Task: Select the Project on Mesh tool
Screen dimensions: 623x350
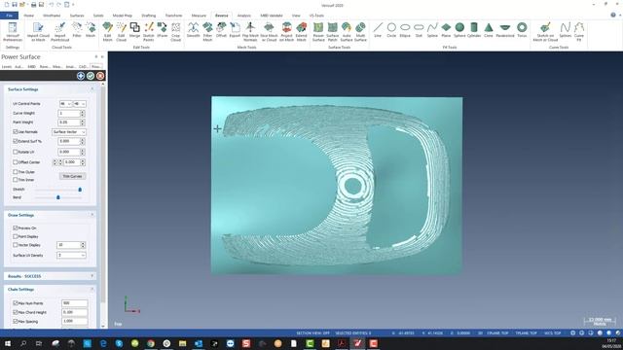Action: point(286,31)
